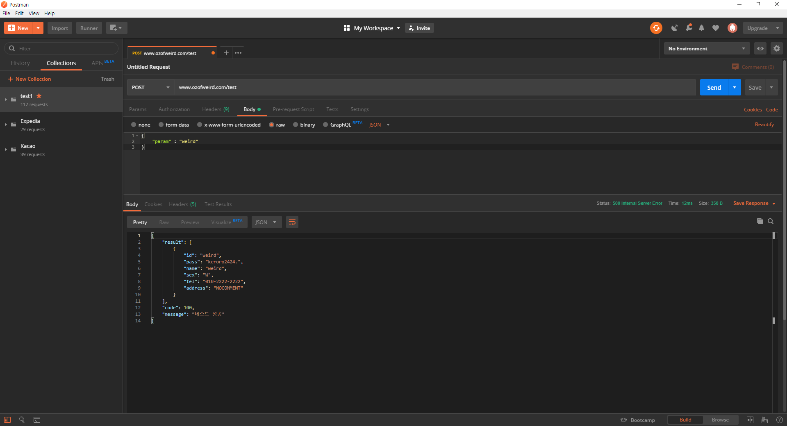Click the Comments (0) icon
Viewport: 787px width, 426px height.
pyautogui.click(x=735, y=67)
